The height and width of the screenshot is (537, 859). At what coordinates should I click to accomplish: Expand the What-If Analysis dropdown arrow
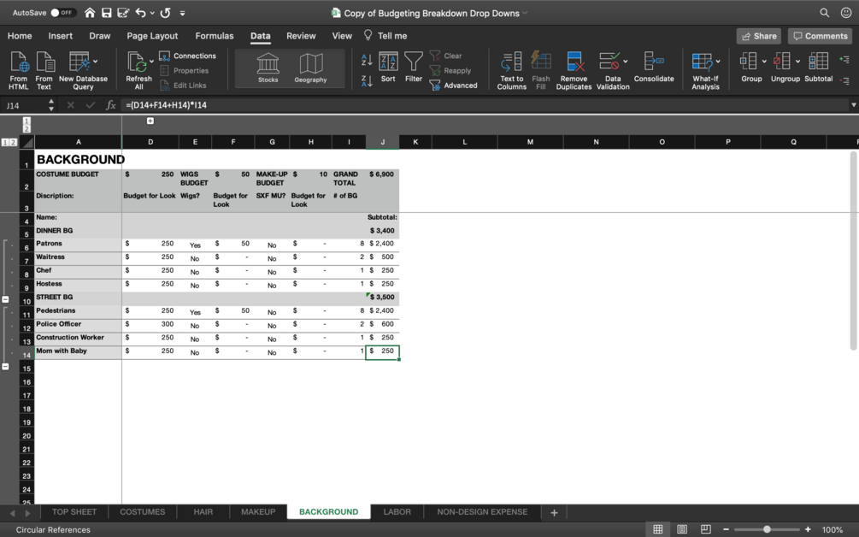point(718,62)
